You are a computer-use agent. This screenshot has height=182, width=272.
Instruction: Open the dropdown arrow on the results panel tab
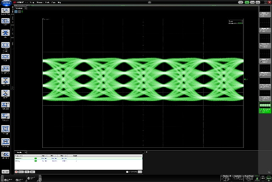pyautogui.click(x=25, y=152)
